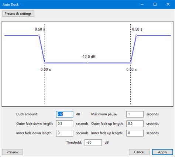Click the Inner fade up length field
Image resolution: width=175 pixels, height=157 pixels.
(135, 133)
